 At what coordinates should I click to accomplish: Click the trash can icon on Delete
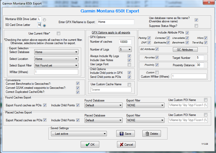pyautogui.click(x=147, y=134)
